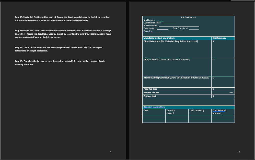Screen dimensions: 255x160
Task: Click the "Units remaining" column header
Action: pos(197,110)
